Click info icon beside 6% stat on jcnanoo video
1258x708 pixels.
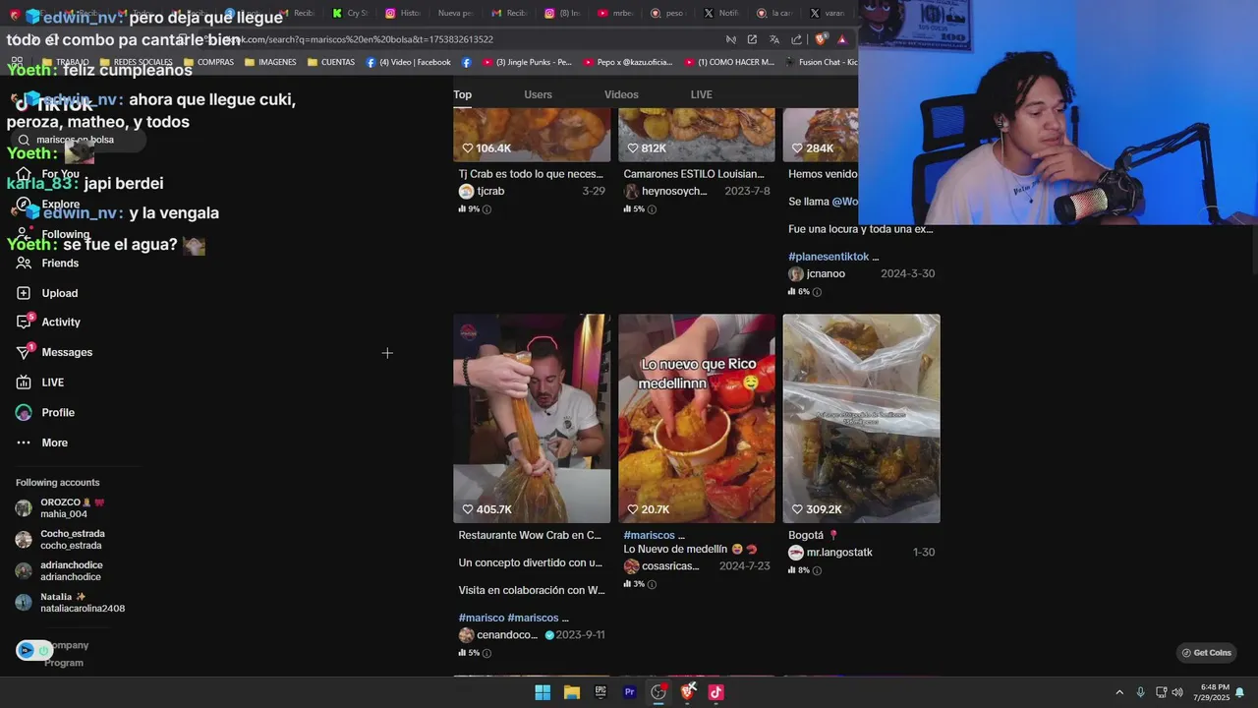[x=817, y=292]
